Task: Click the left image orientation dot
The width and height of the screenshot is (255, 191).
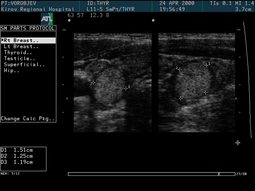Action: (69, 21)
